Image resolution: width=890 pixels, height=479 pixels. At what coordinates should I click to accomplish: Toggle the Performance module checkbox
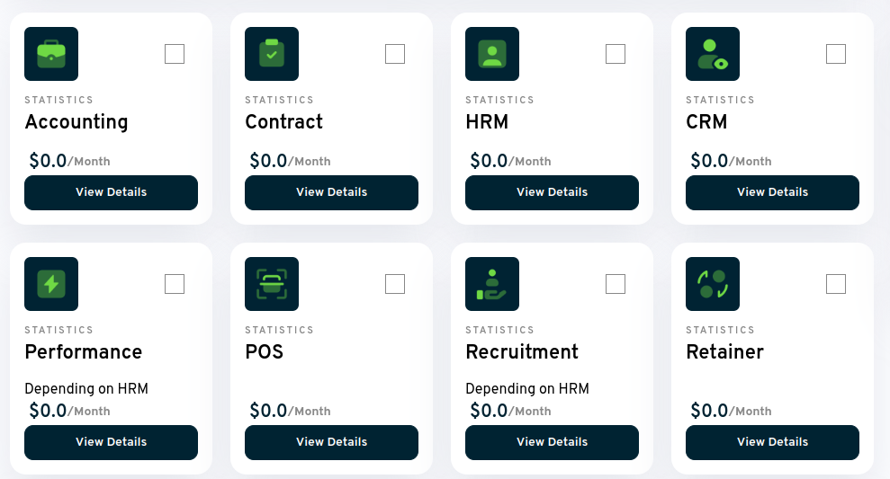click(175, 284)
